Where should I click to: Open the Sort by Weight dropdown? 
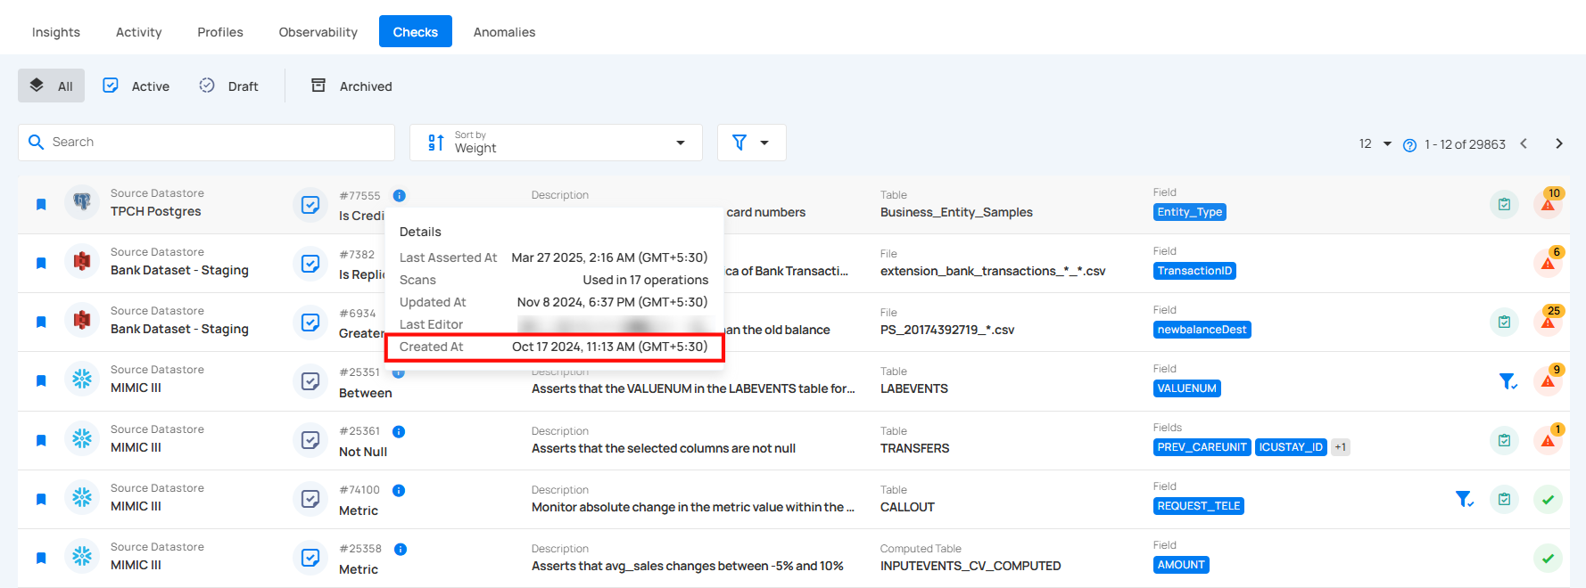coord(556,143)
